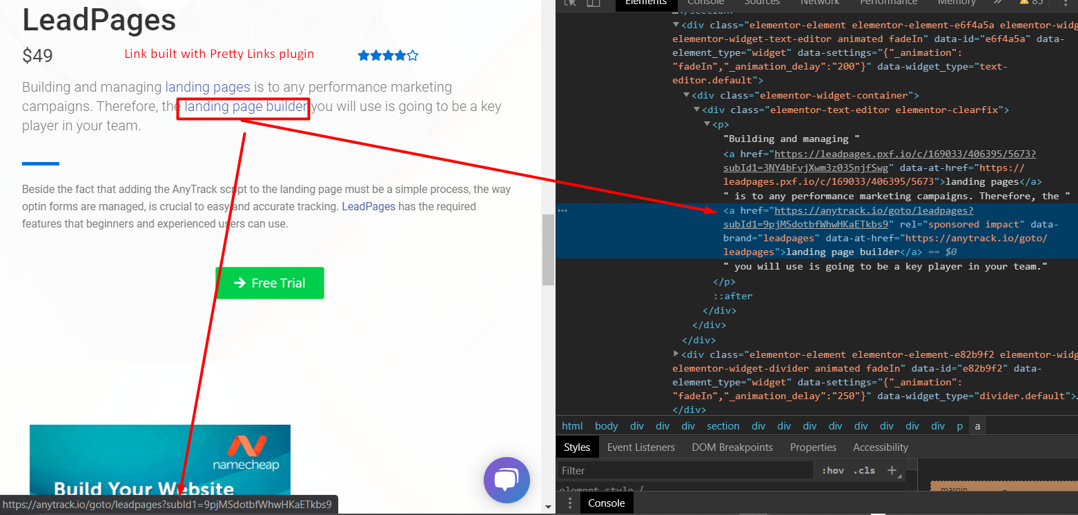The image size is (1078, 515).
Task: Open the DevTools three-dot customize menu
Action: [1066, 3]
